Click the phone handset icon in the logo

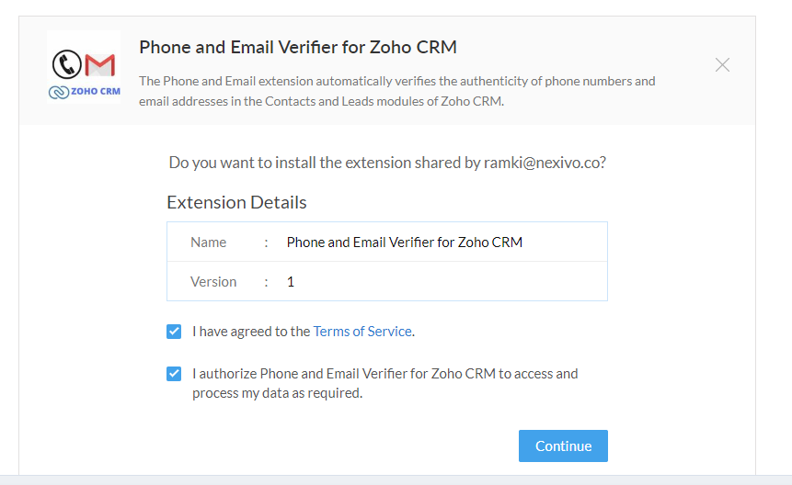coord(66,64)
